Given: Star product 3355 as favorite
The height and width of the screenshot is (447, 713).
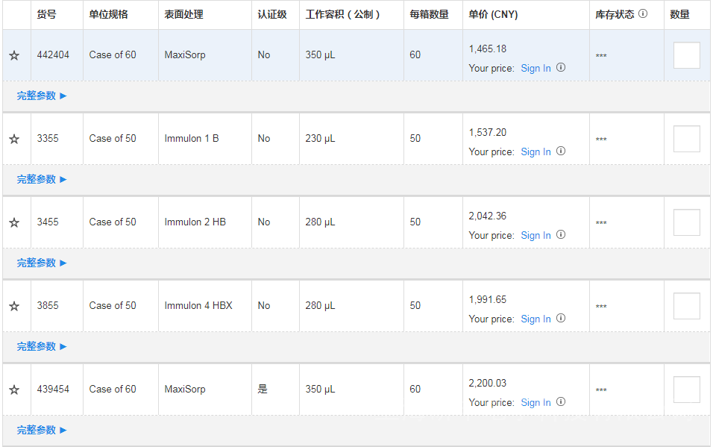Looking at the screenshot, I should [x=14, y=139].
